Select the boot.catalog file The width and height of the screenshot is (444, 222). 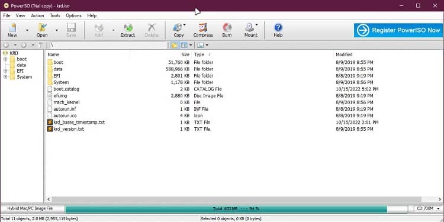[66, 89]
